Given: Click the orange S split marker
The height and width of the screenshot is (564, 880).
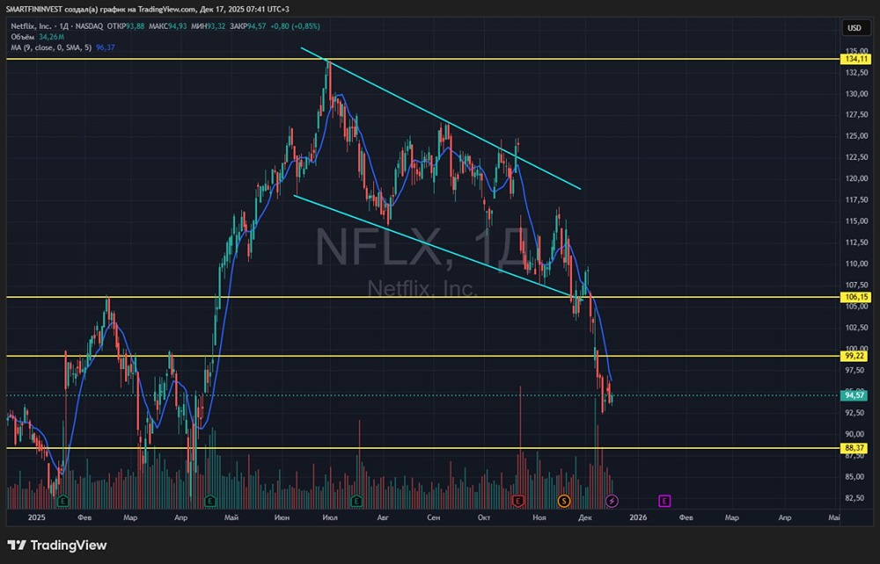Looking at the screenshot, I should tap(564, 501).
